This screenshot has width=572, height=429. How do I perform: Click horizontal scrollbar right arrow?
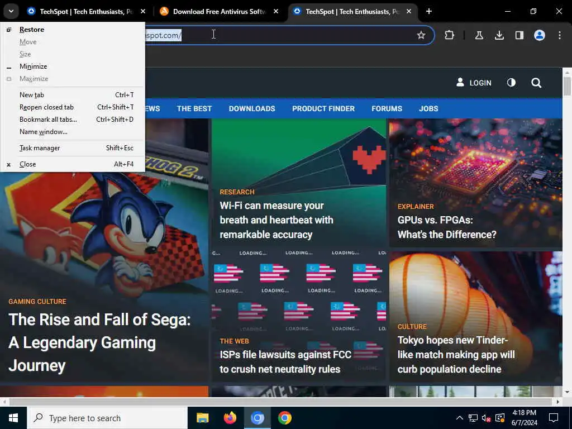click(x=558, y=402)
